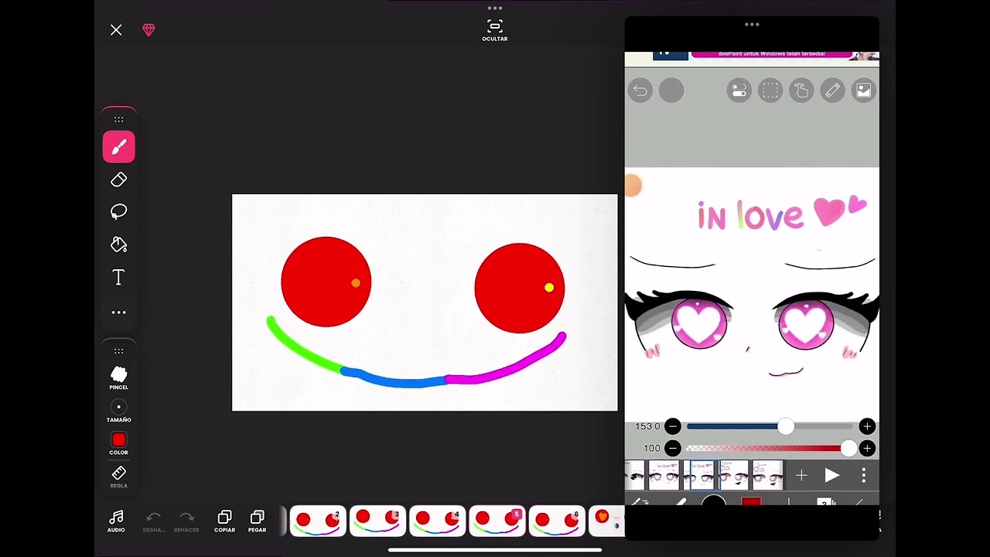Select frame 3 in timeline
990x557 pixels.
point(377,521)
